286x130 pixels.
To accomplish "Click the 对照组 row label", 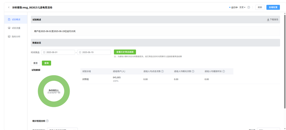I will [x=85, y=79].
